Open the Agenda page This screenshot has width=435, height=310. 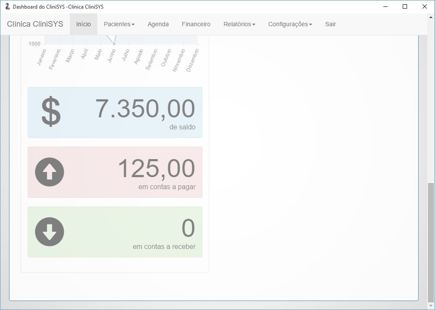pos(158,24)
